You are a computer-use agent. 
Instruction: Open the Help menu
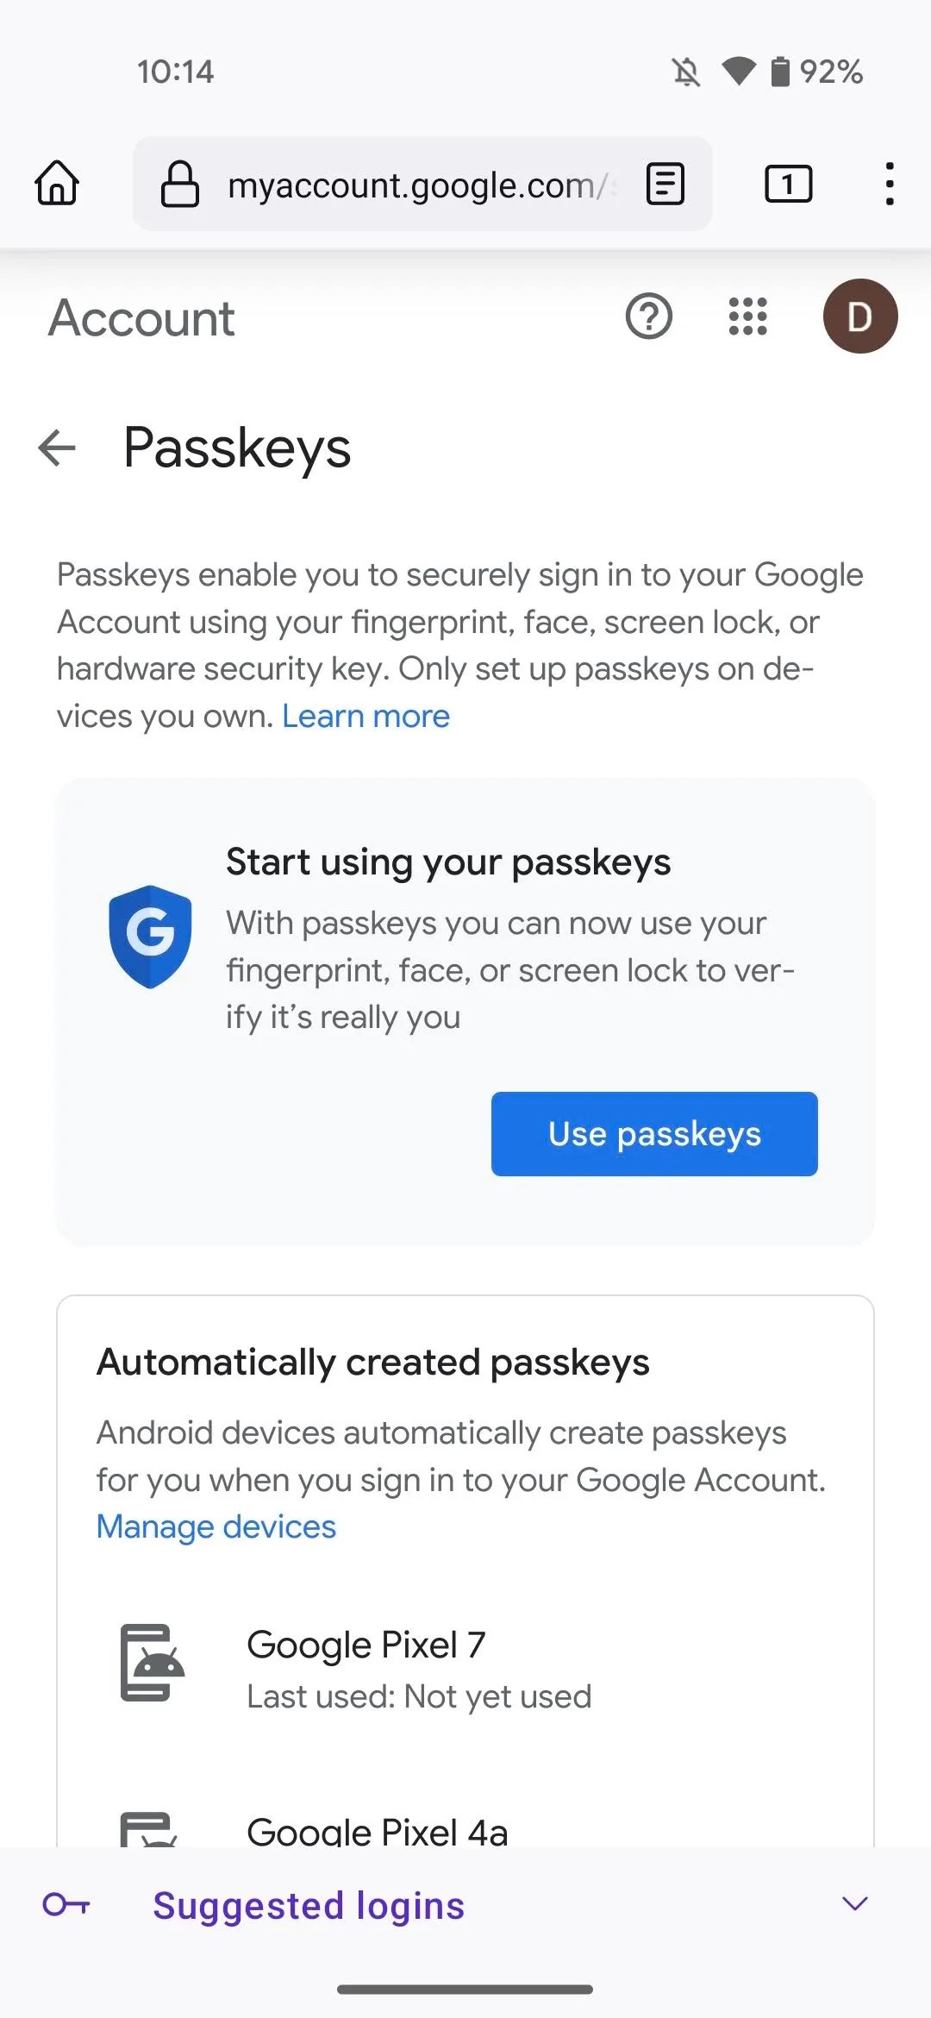click(650, 317)
